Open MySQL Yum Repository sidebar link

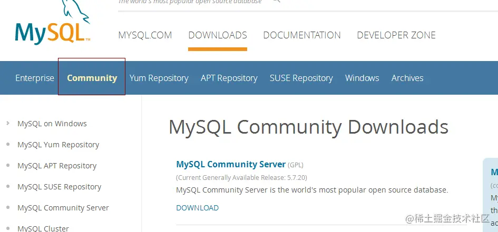[58, 145]
